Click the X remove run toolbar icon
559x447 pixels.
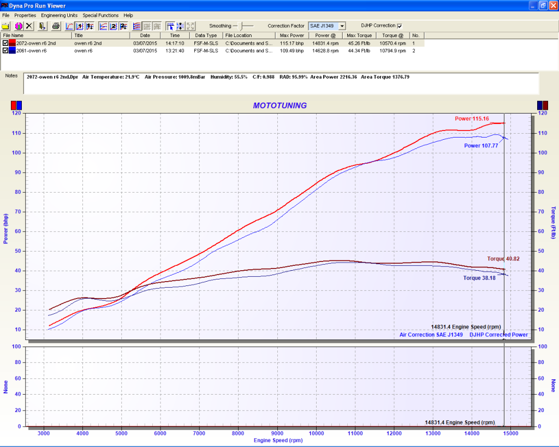29,26
